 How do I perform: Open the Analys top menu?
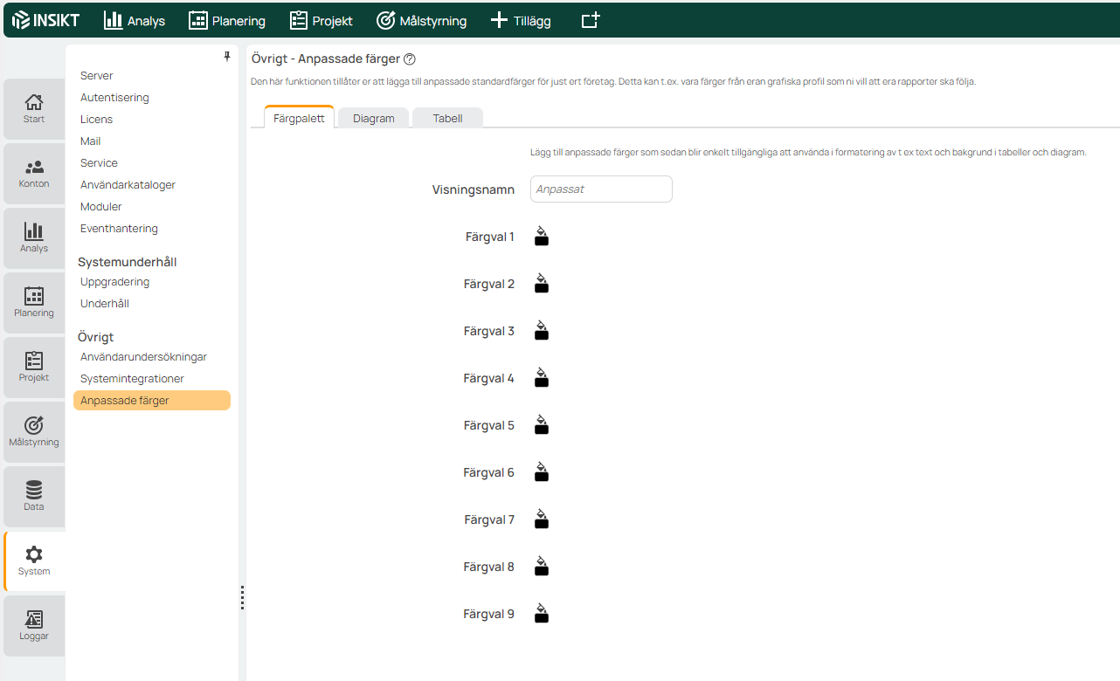coord(135,20)
